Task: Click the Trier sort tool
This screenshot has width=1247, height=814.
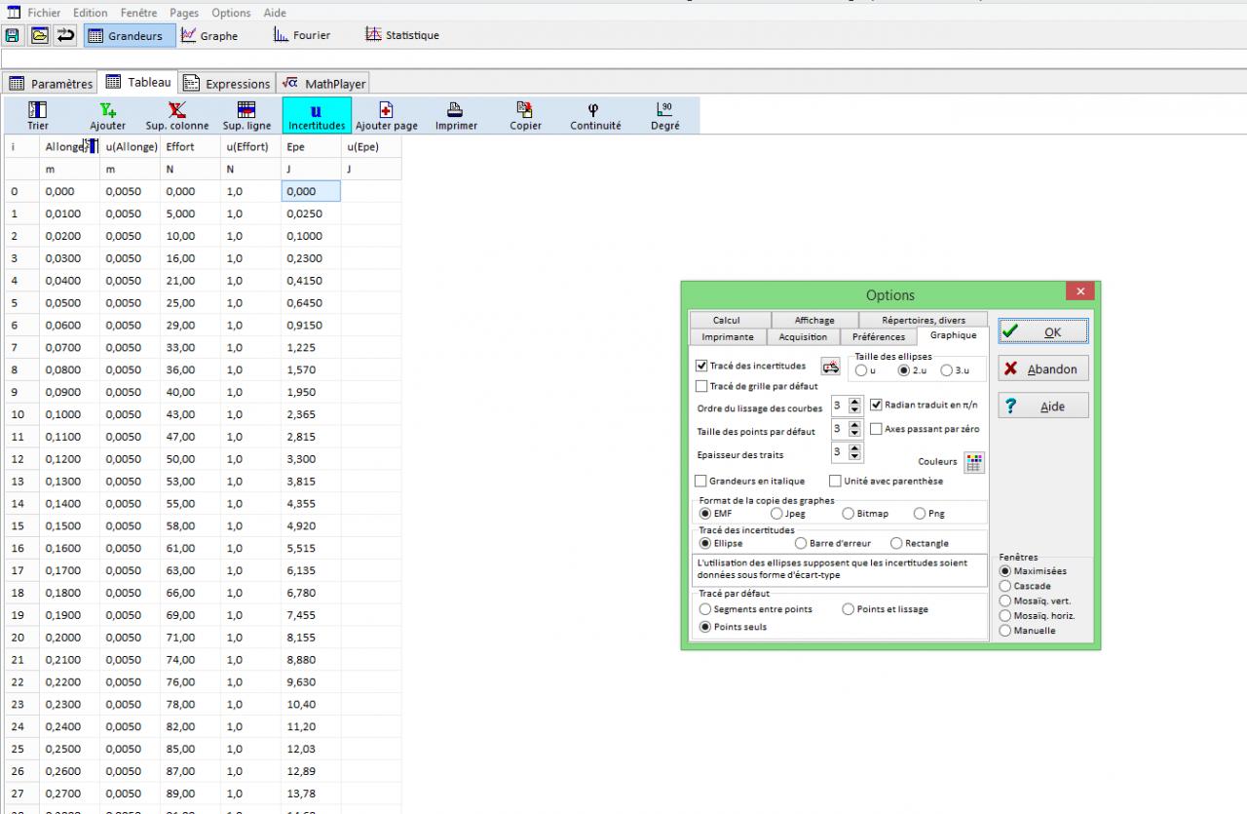Action: click(38, 116)
